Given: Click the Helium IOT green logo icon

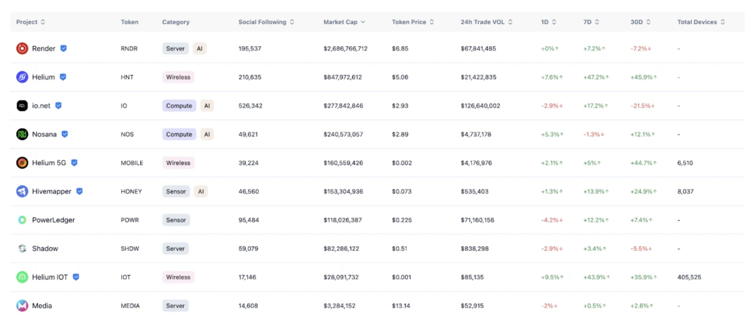Looking at the screenshot, I should pos(22,277).
